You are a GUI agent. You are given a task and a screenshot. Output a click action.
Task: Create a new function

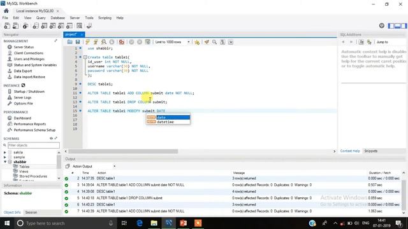click(x=69, y=25)
